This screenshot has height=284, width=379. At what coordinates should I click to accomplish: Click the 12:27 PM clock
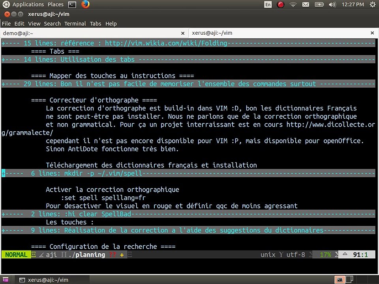353,5
